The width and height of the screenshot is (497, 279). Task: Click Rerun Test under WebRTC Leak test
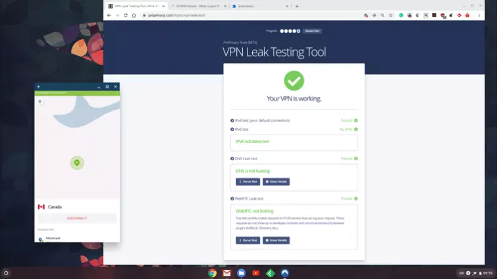coord(248,240)
